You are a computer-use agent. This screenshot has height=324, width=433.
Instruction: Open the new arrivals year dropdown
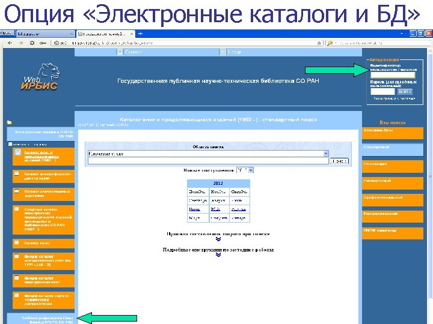251,170
